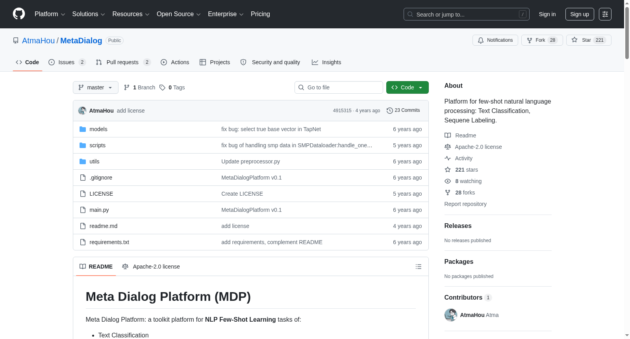Focus the Go to file field
Image resolution: width=630 pixels, height=339 pixels.
(339, 87)
